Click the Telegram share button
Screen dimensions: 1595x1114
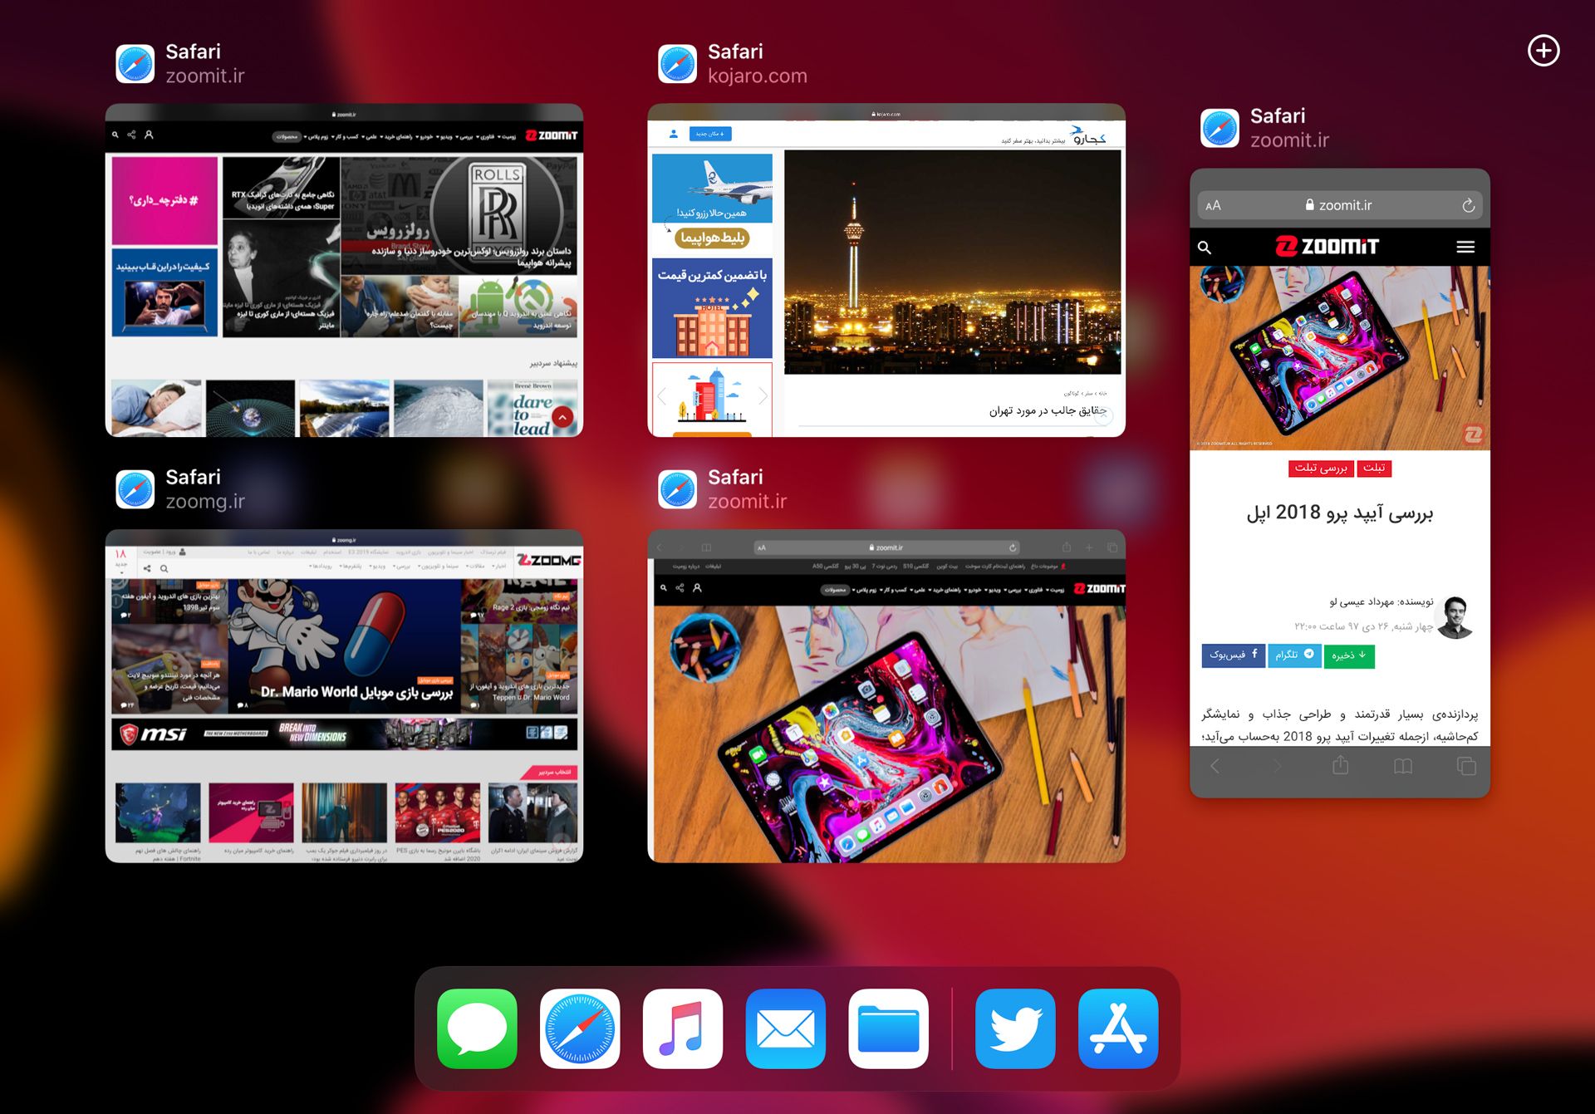pos(1293,655)
